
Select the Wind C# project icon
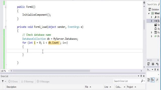pos(153,13)
